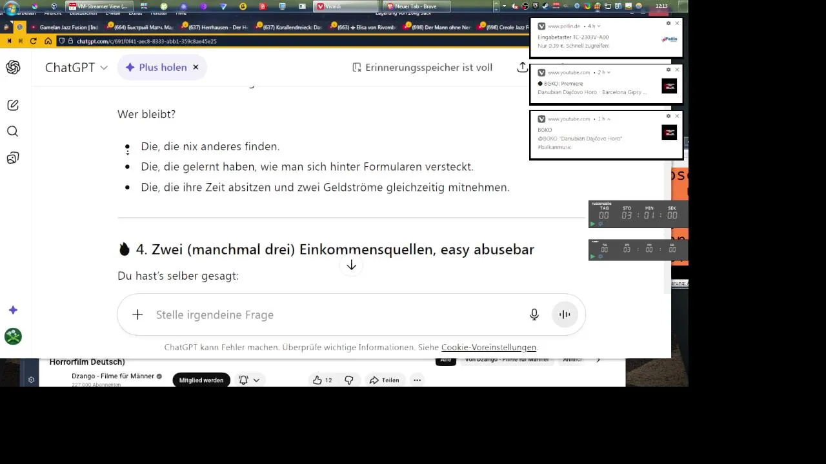Open the VM-Streamer View taskbar window
Viewport: 826px width, 464px height.
pyautogui.click(x=99, y=6)
